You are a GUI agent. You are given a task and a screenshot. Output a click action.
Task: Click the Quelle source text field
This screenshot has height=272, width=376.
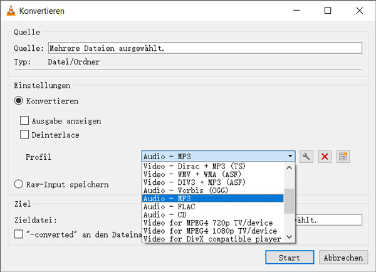[x=205, y=48]
